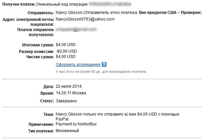205x140 pixels.
Task: Open the 'Оформить возмещение' refund link
Action: (x=78, y=65)
